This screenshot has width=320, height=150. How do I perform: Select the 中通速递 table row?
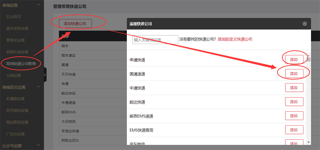click(93, 102)
